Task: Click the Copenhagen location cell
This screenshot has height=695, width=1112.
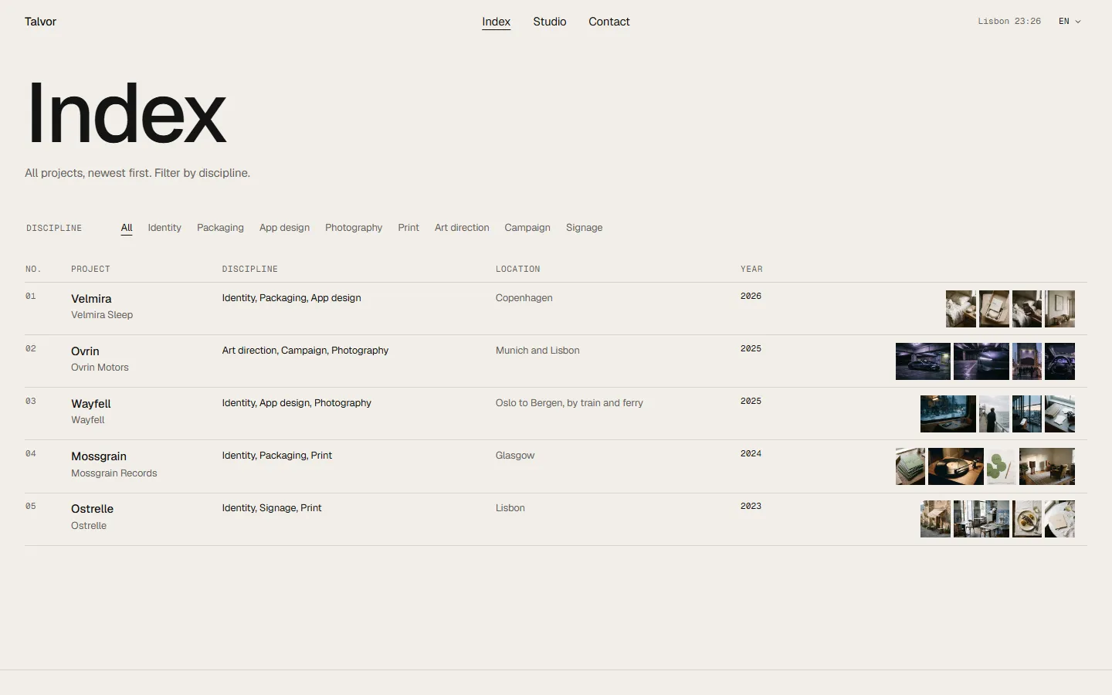Action: tap(524, 298)
